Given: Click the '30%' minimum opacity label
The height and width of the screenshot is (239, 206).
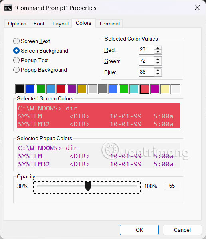Looking at the screenshot, I should pyautogui.click(x=22, y=186).
